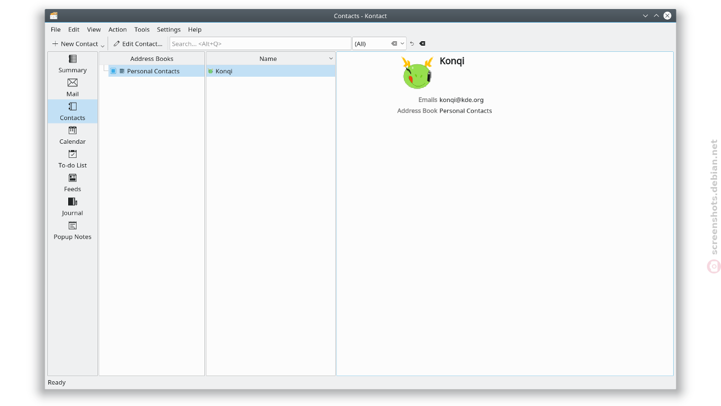The image size is (721, 406).
Task: Click the New Contact button
Action: (x=75, y=43)
